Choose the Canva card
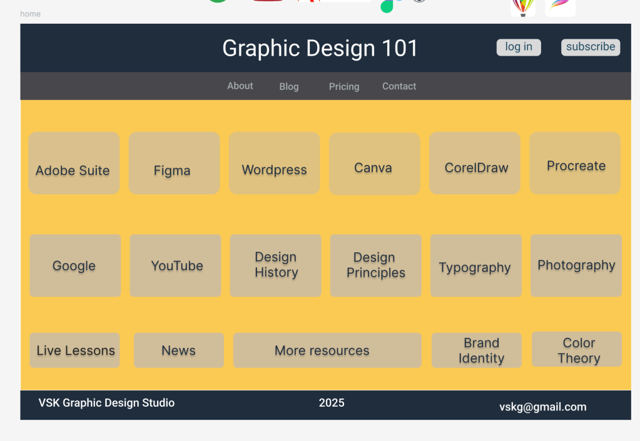The width and height of the screenshot is (640, 441). tap(374, 164)
